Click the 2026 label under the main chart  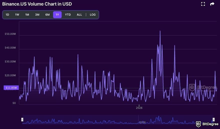pos(139,108)
